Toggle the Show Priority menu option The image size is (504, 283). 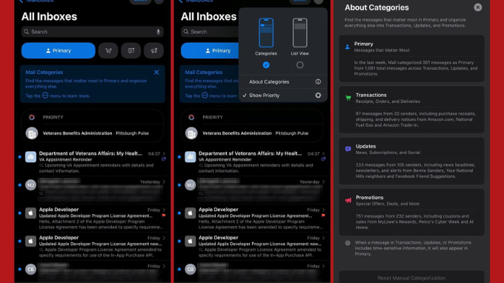(283, 96)
